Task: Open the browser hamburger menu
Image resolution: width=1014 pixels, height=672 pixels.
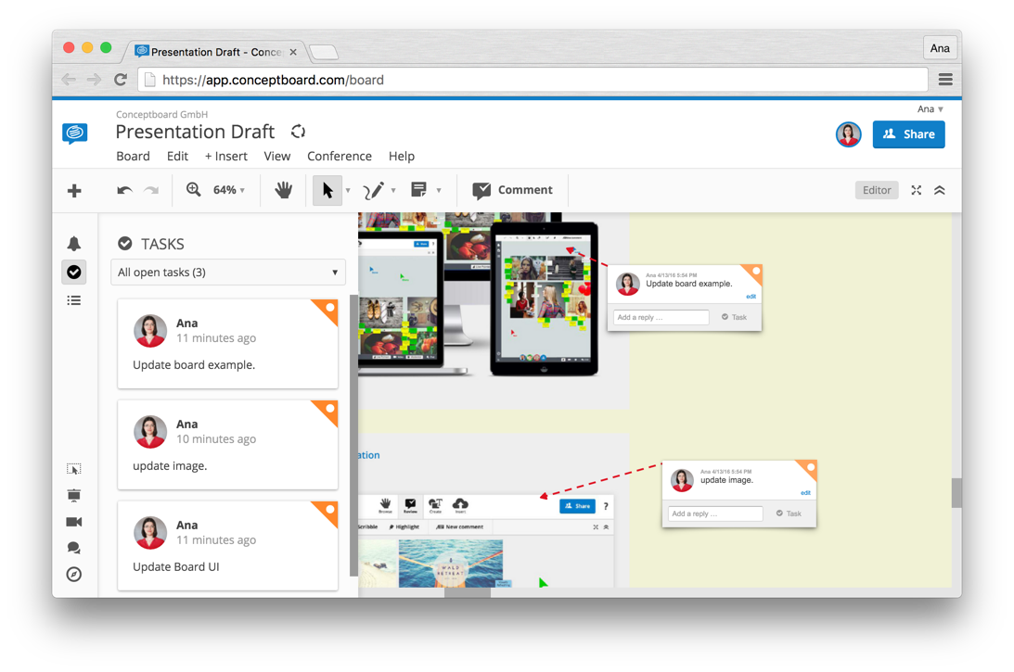Action: (945, 80)
